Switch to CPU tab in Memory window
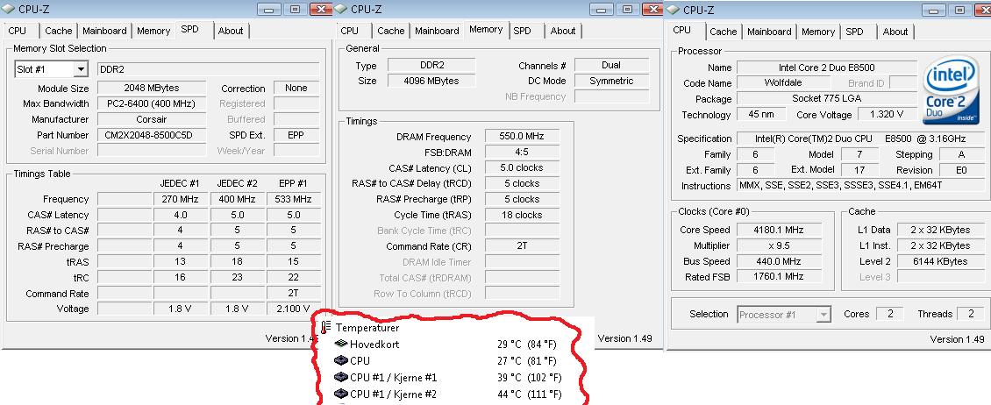 click(350, 31)
